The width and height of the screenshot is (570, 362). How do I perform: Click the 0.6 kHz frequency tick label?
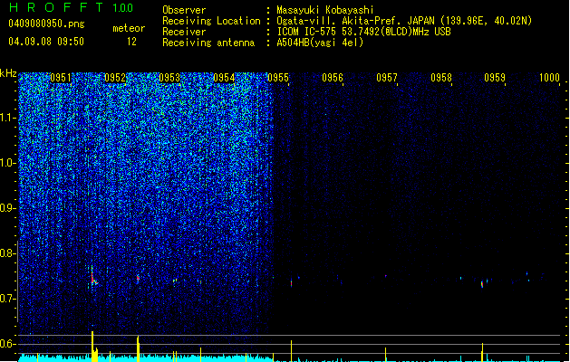pyautogui.click(x=6, y=344)
